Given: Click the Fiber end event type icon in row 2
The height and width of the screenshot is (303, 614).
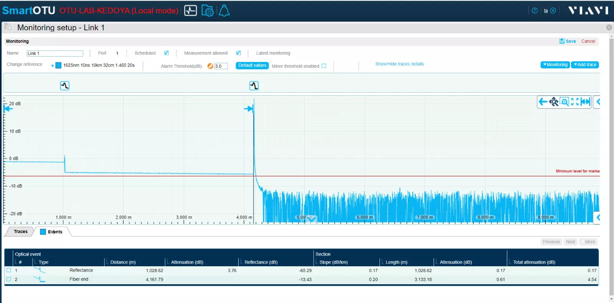Looking at the screenshot, I should pyautogui.click(x=40, y=279).
